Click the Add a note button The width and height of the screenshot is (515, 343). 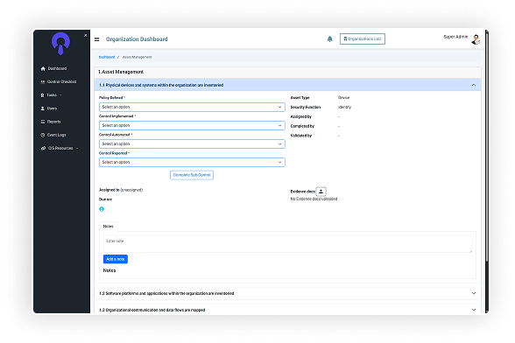(116, 259)
